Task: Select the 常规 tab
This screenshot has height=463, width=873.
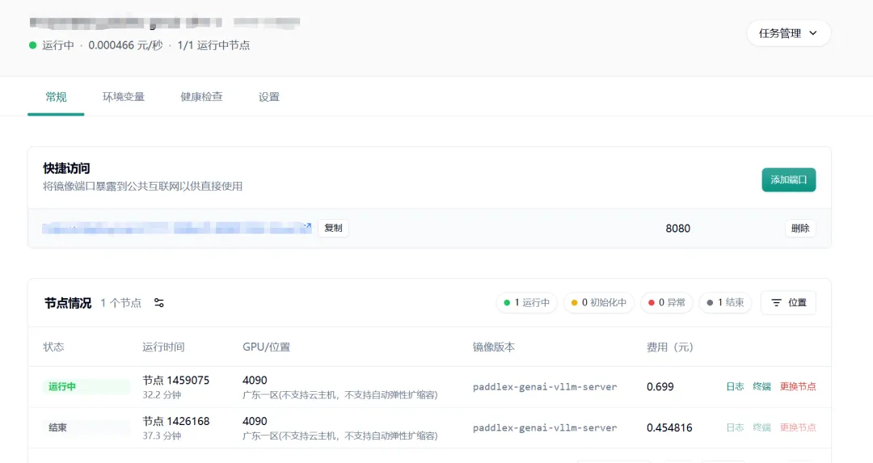Action: tap(56, 97)
